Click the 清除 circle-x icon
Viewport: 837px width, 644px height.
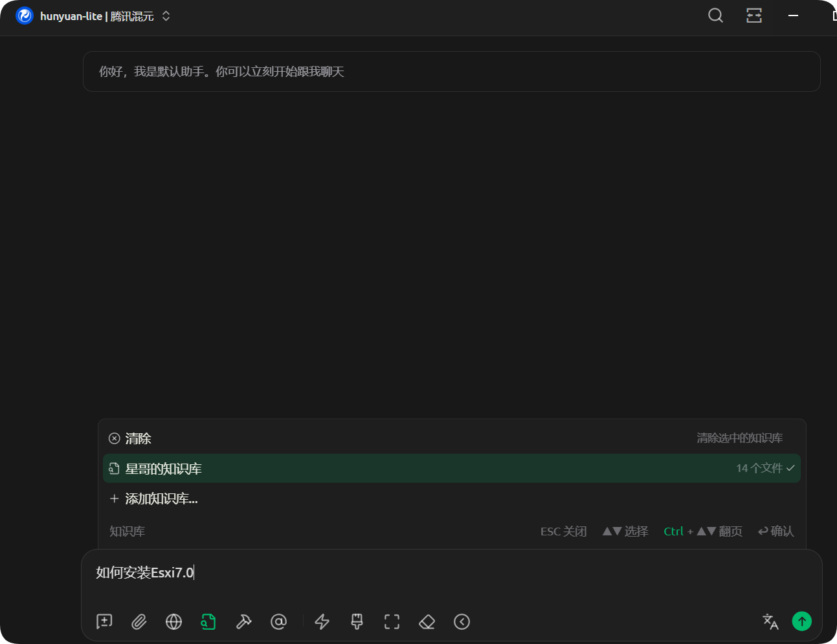[x=114, y=438]
